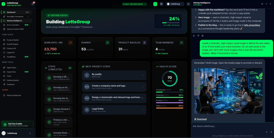Click the Agent Store icon
Image resolution: width=274 pixels, height=138 pixels.
(x=4, y=68)
